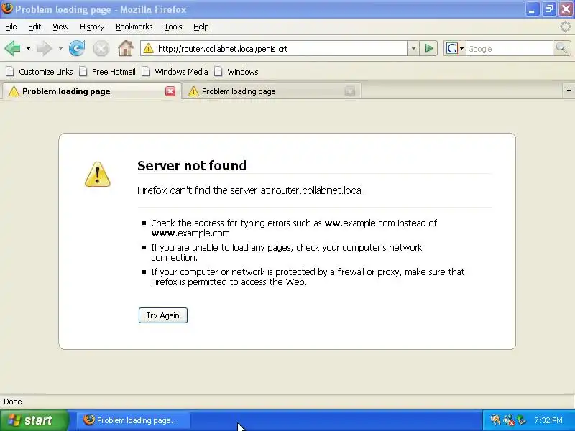Click the green Go arrow button
Image resolution: width=575 pixels, height=431 pixels.
click(x=428, y=48)
